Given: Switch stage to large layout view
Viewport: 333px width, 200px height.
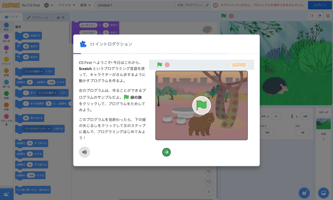Looking at the screenshot, I should 319,16.
